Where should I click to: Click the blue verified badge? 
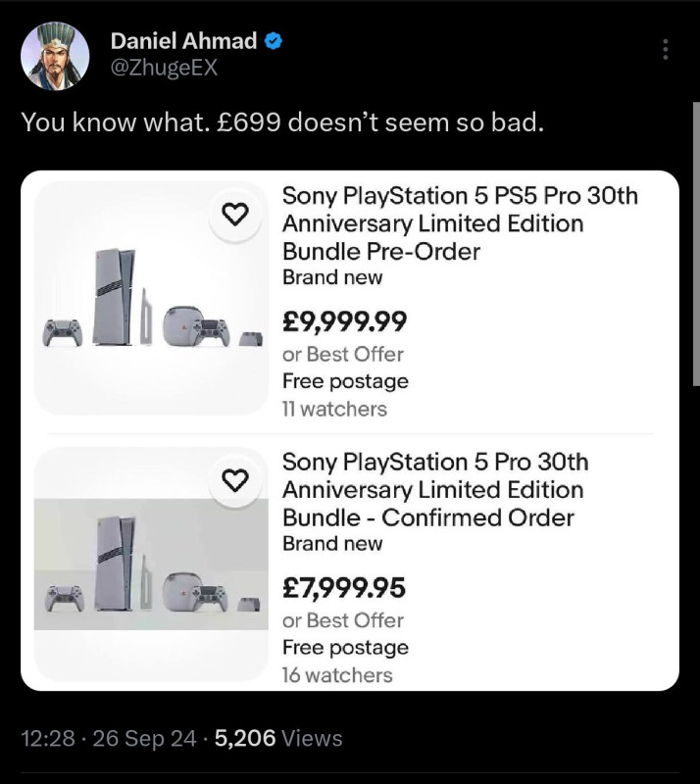coord(275,40)
